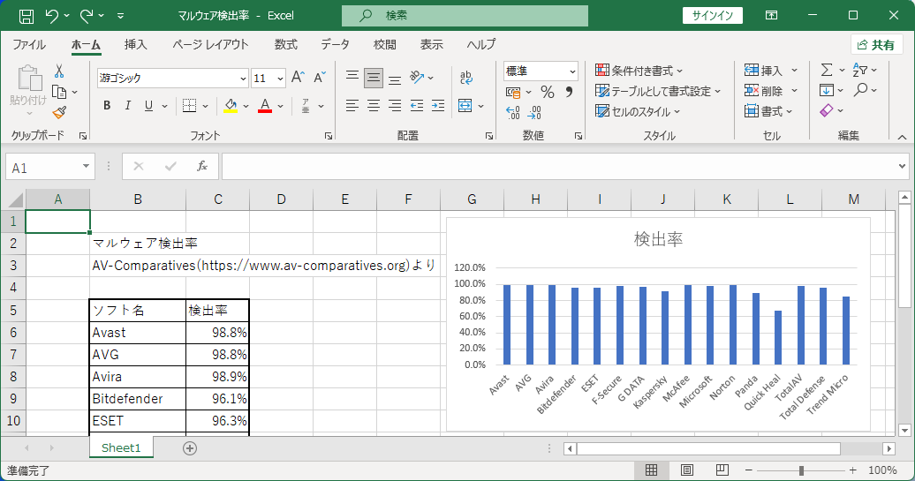The height and width of the screenshot is (481, 915).
Task: Toggle top vertical alignment
Action: (x=352, y=77)
